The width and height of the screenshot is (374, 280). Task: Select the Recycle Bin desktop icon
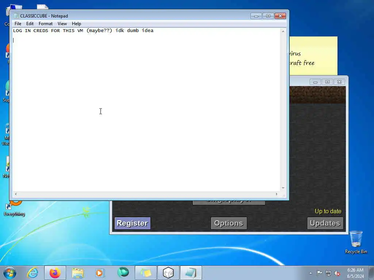pyautogui.click(x=356, y=242)
